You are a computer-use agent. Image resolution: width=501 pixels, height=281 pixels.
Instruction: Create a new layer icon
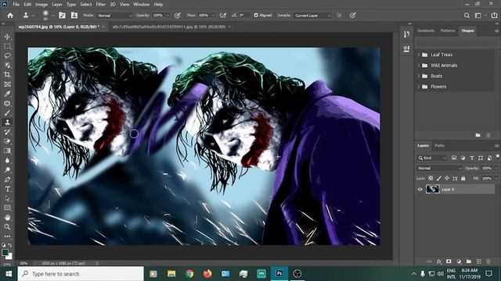tap(478, 261)
